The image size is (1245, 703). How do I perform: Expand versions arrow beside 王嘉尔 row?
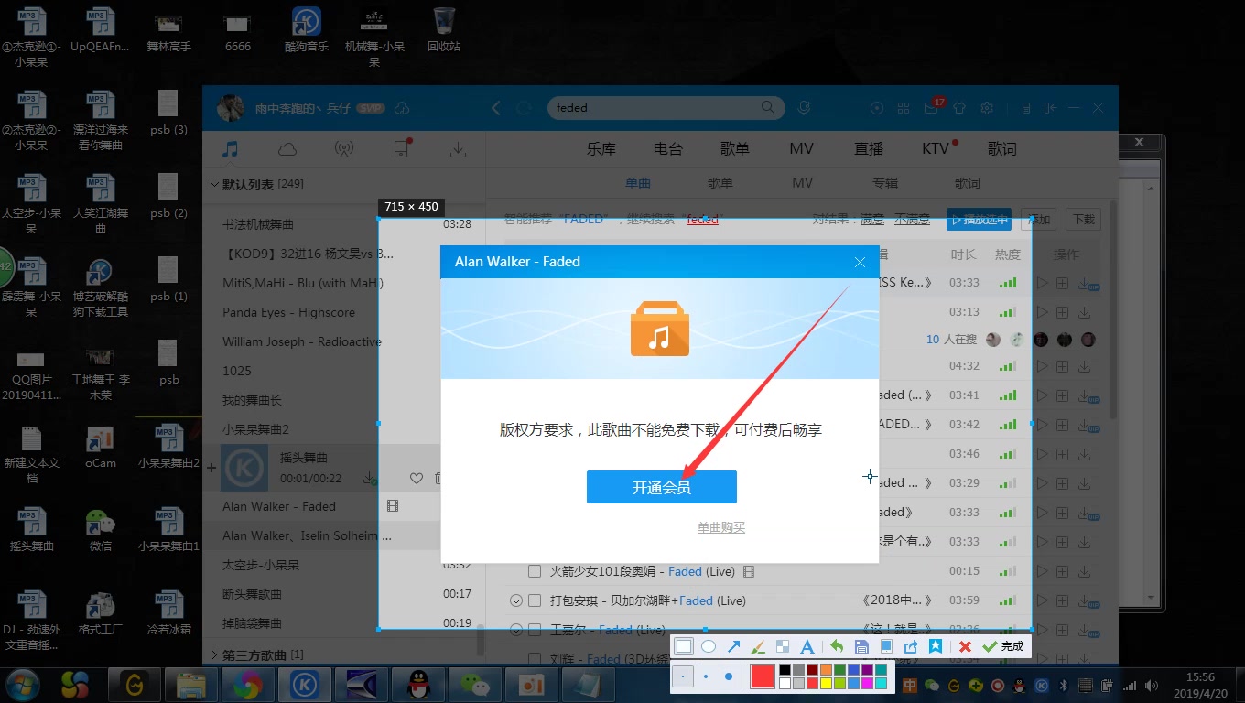[515, 630]
